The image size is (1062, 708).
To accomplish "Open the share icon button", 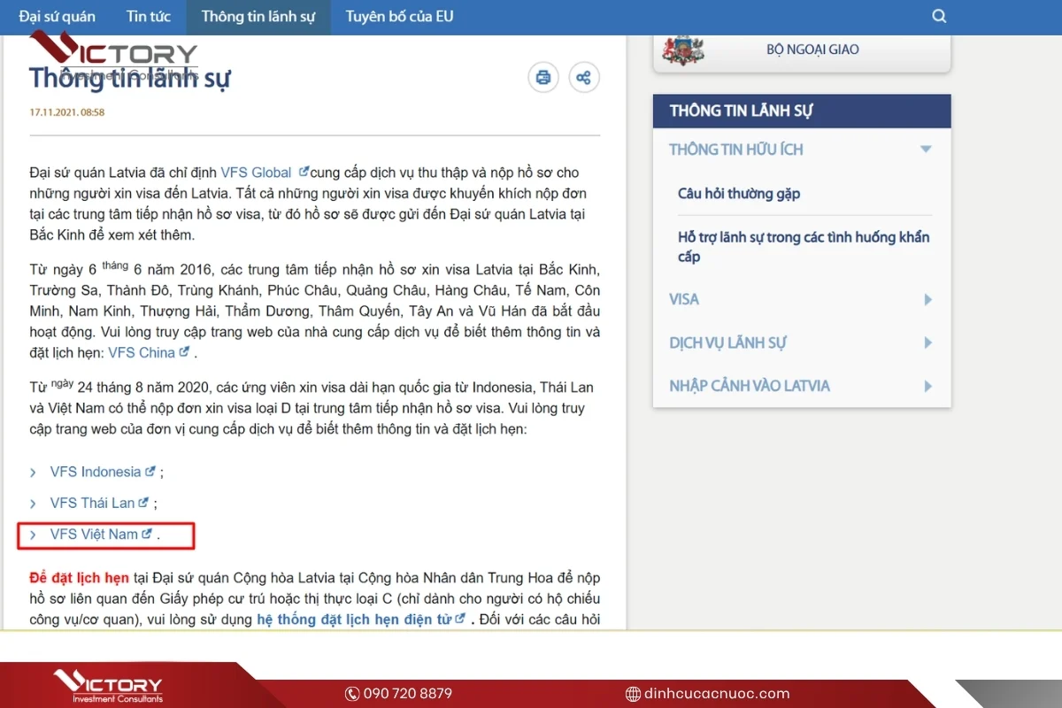I will tap(583, 77).
